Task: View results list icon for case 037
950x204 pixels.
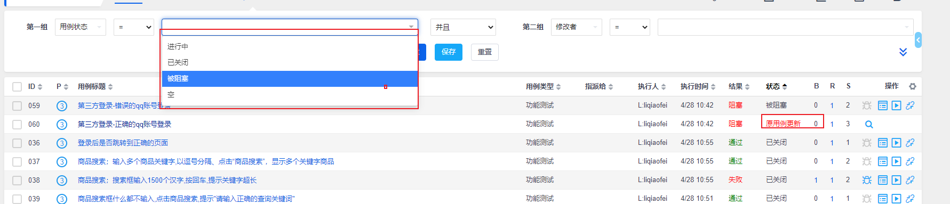Action: point(883,161)
